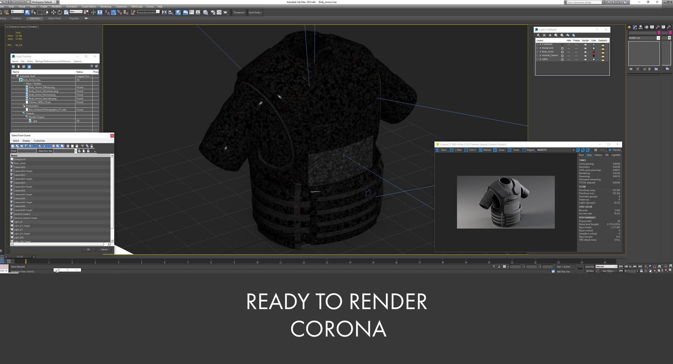Switch to the History tab in Corona

point(598,155)
